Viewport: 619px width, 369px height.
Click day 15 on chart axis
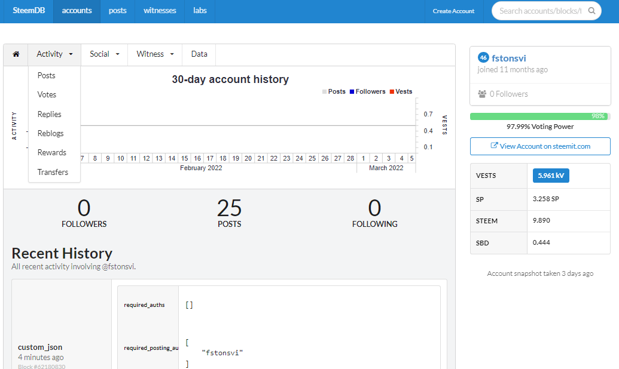pyautogui.click(x=184, y=158)
